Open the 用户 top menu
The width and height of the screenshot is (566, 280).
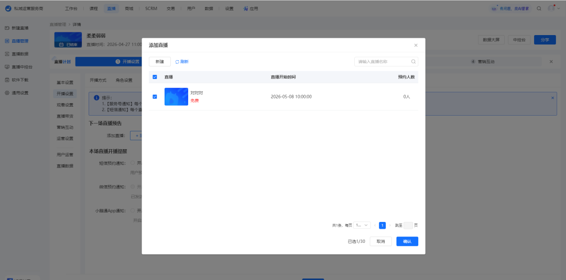point(191,9)
